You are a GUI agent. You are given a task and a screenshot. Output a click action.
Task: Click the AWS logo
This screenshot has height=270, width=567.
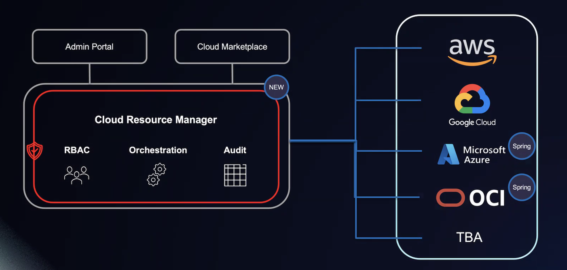(x=472, y=51)
